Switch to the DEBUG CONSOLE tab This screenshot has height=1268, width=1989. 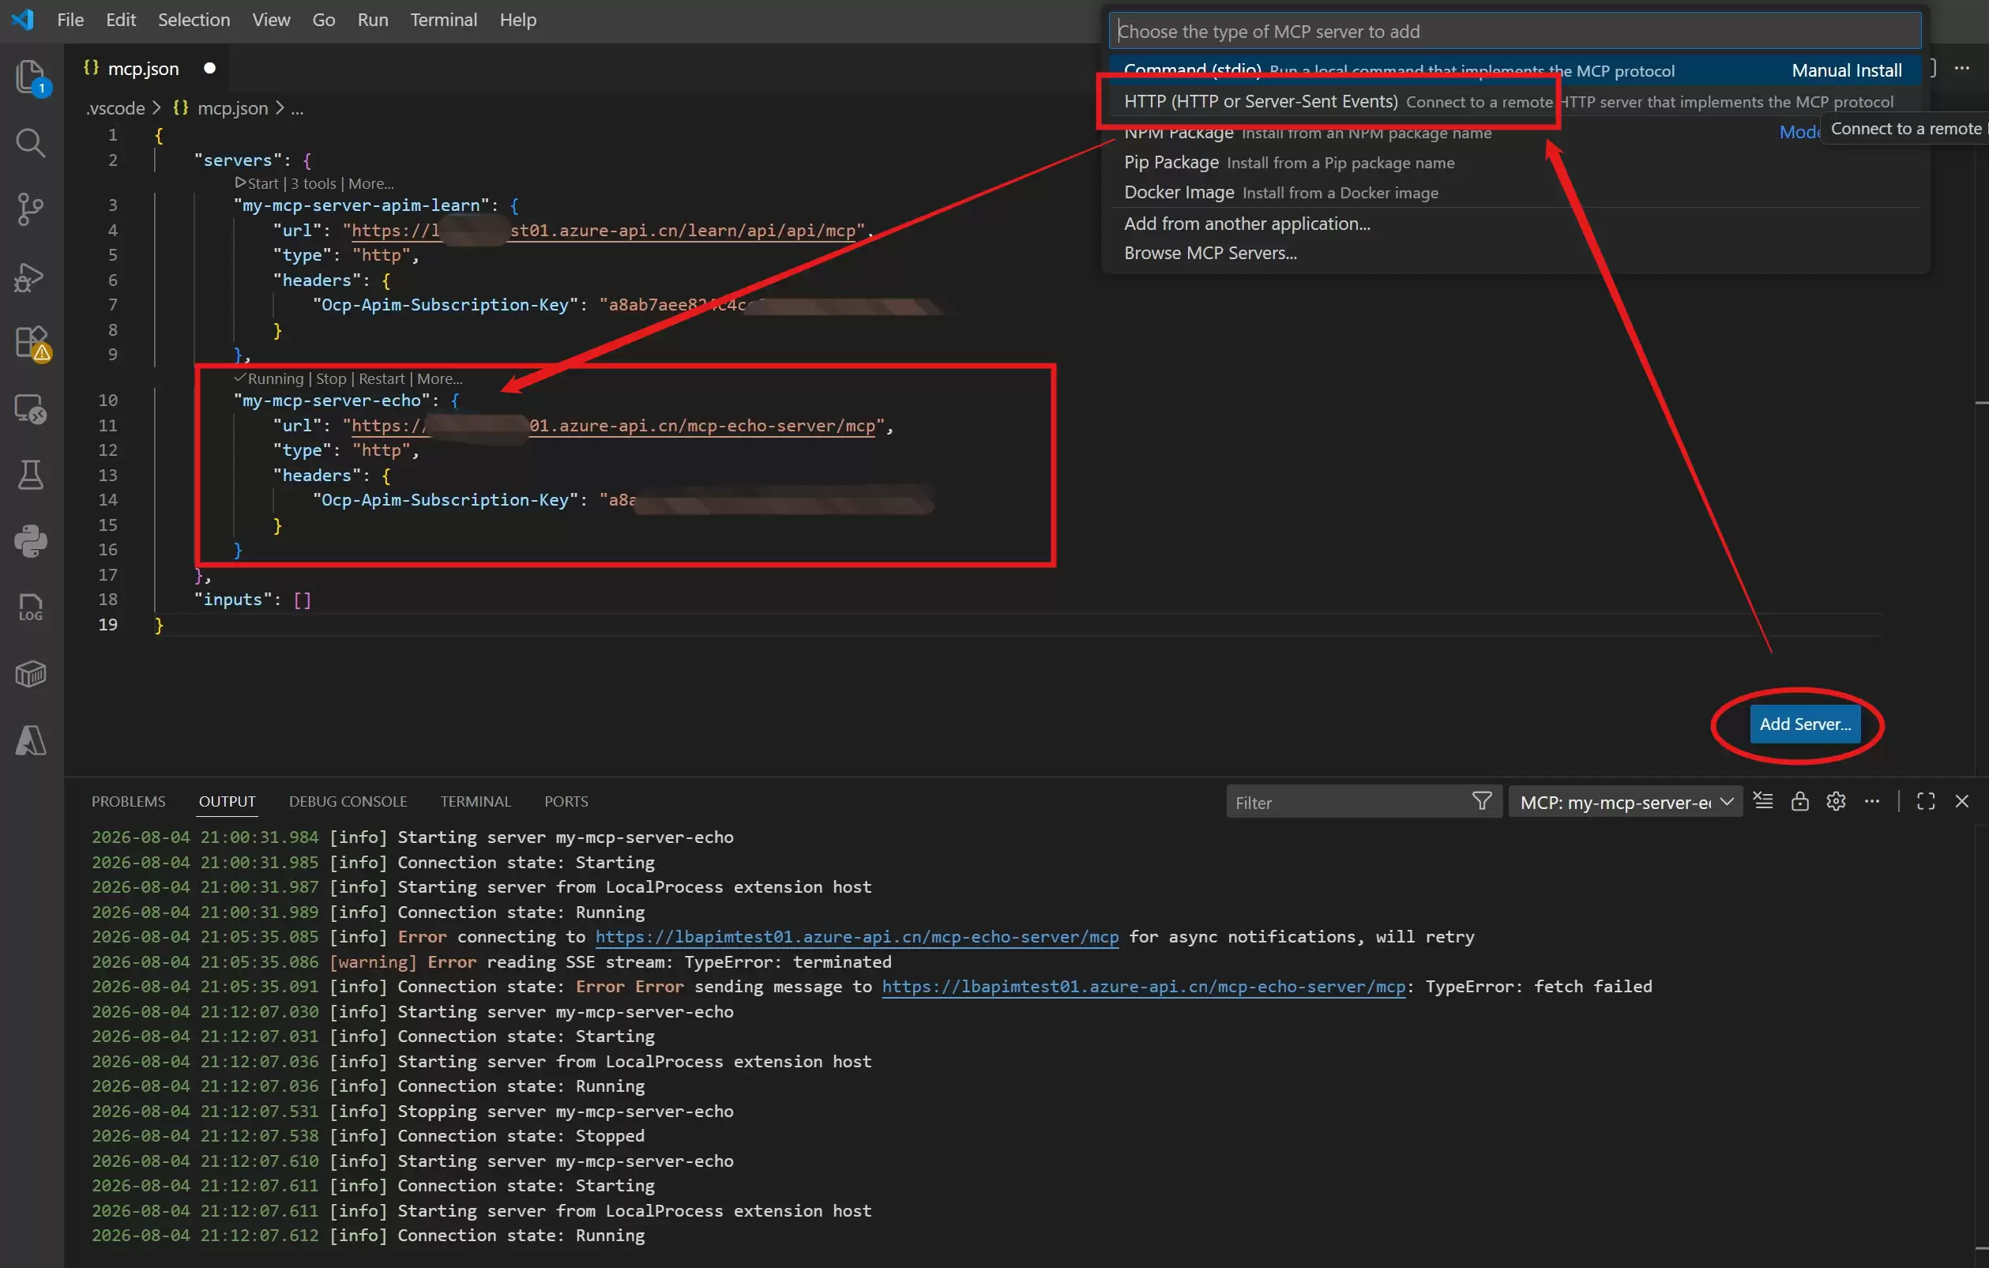(348, 801)
